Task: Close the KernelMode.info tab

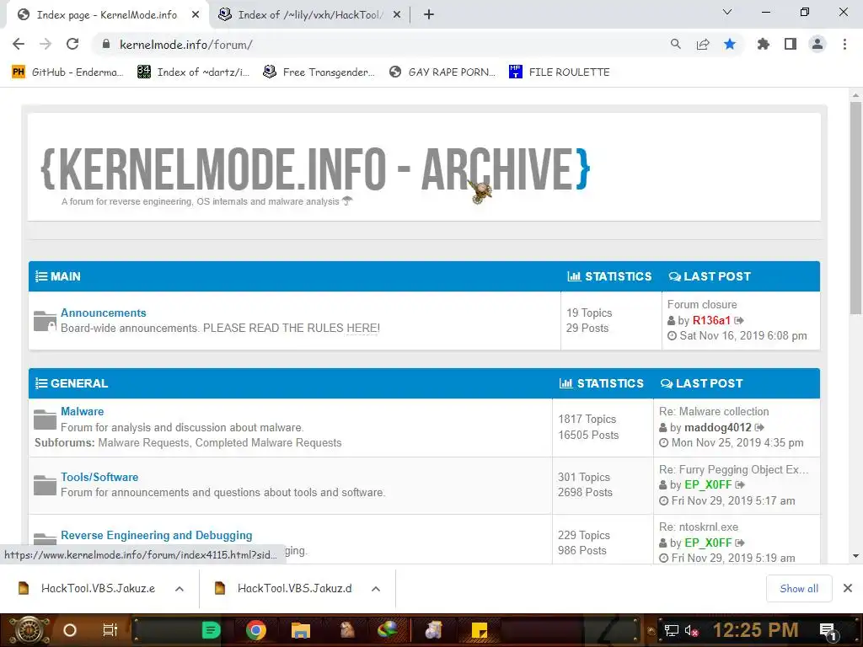Action: [x=196, y=15]
